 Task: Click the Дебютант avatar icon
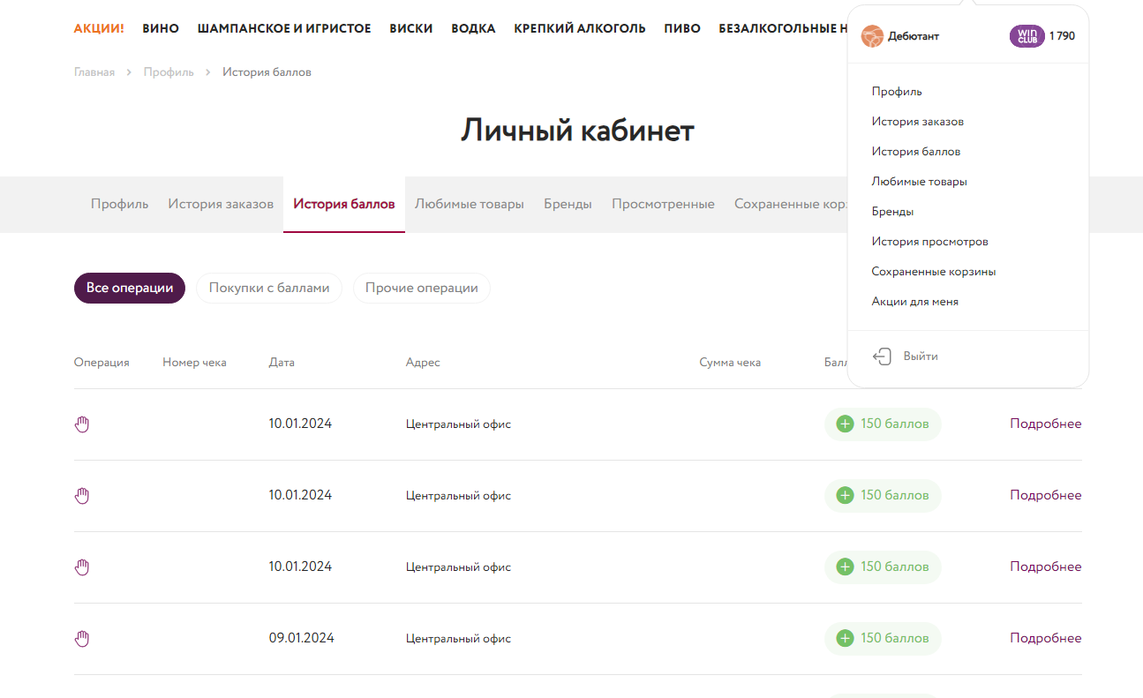872,36
